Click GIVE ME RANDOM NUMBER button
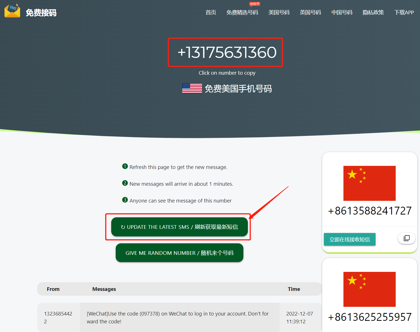The height and width of the screenshot is (332, 420). tap(179, 253)
